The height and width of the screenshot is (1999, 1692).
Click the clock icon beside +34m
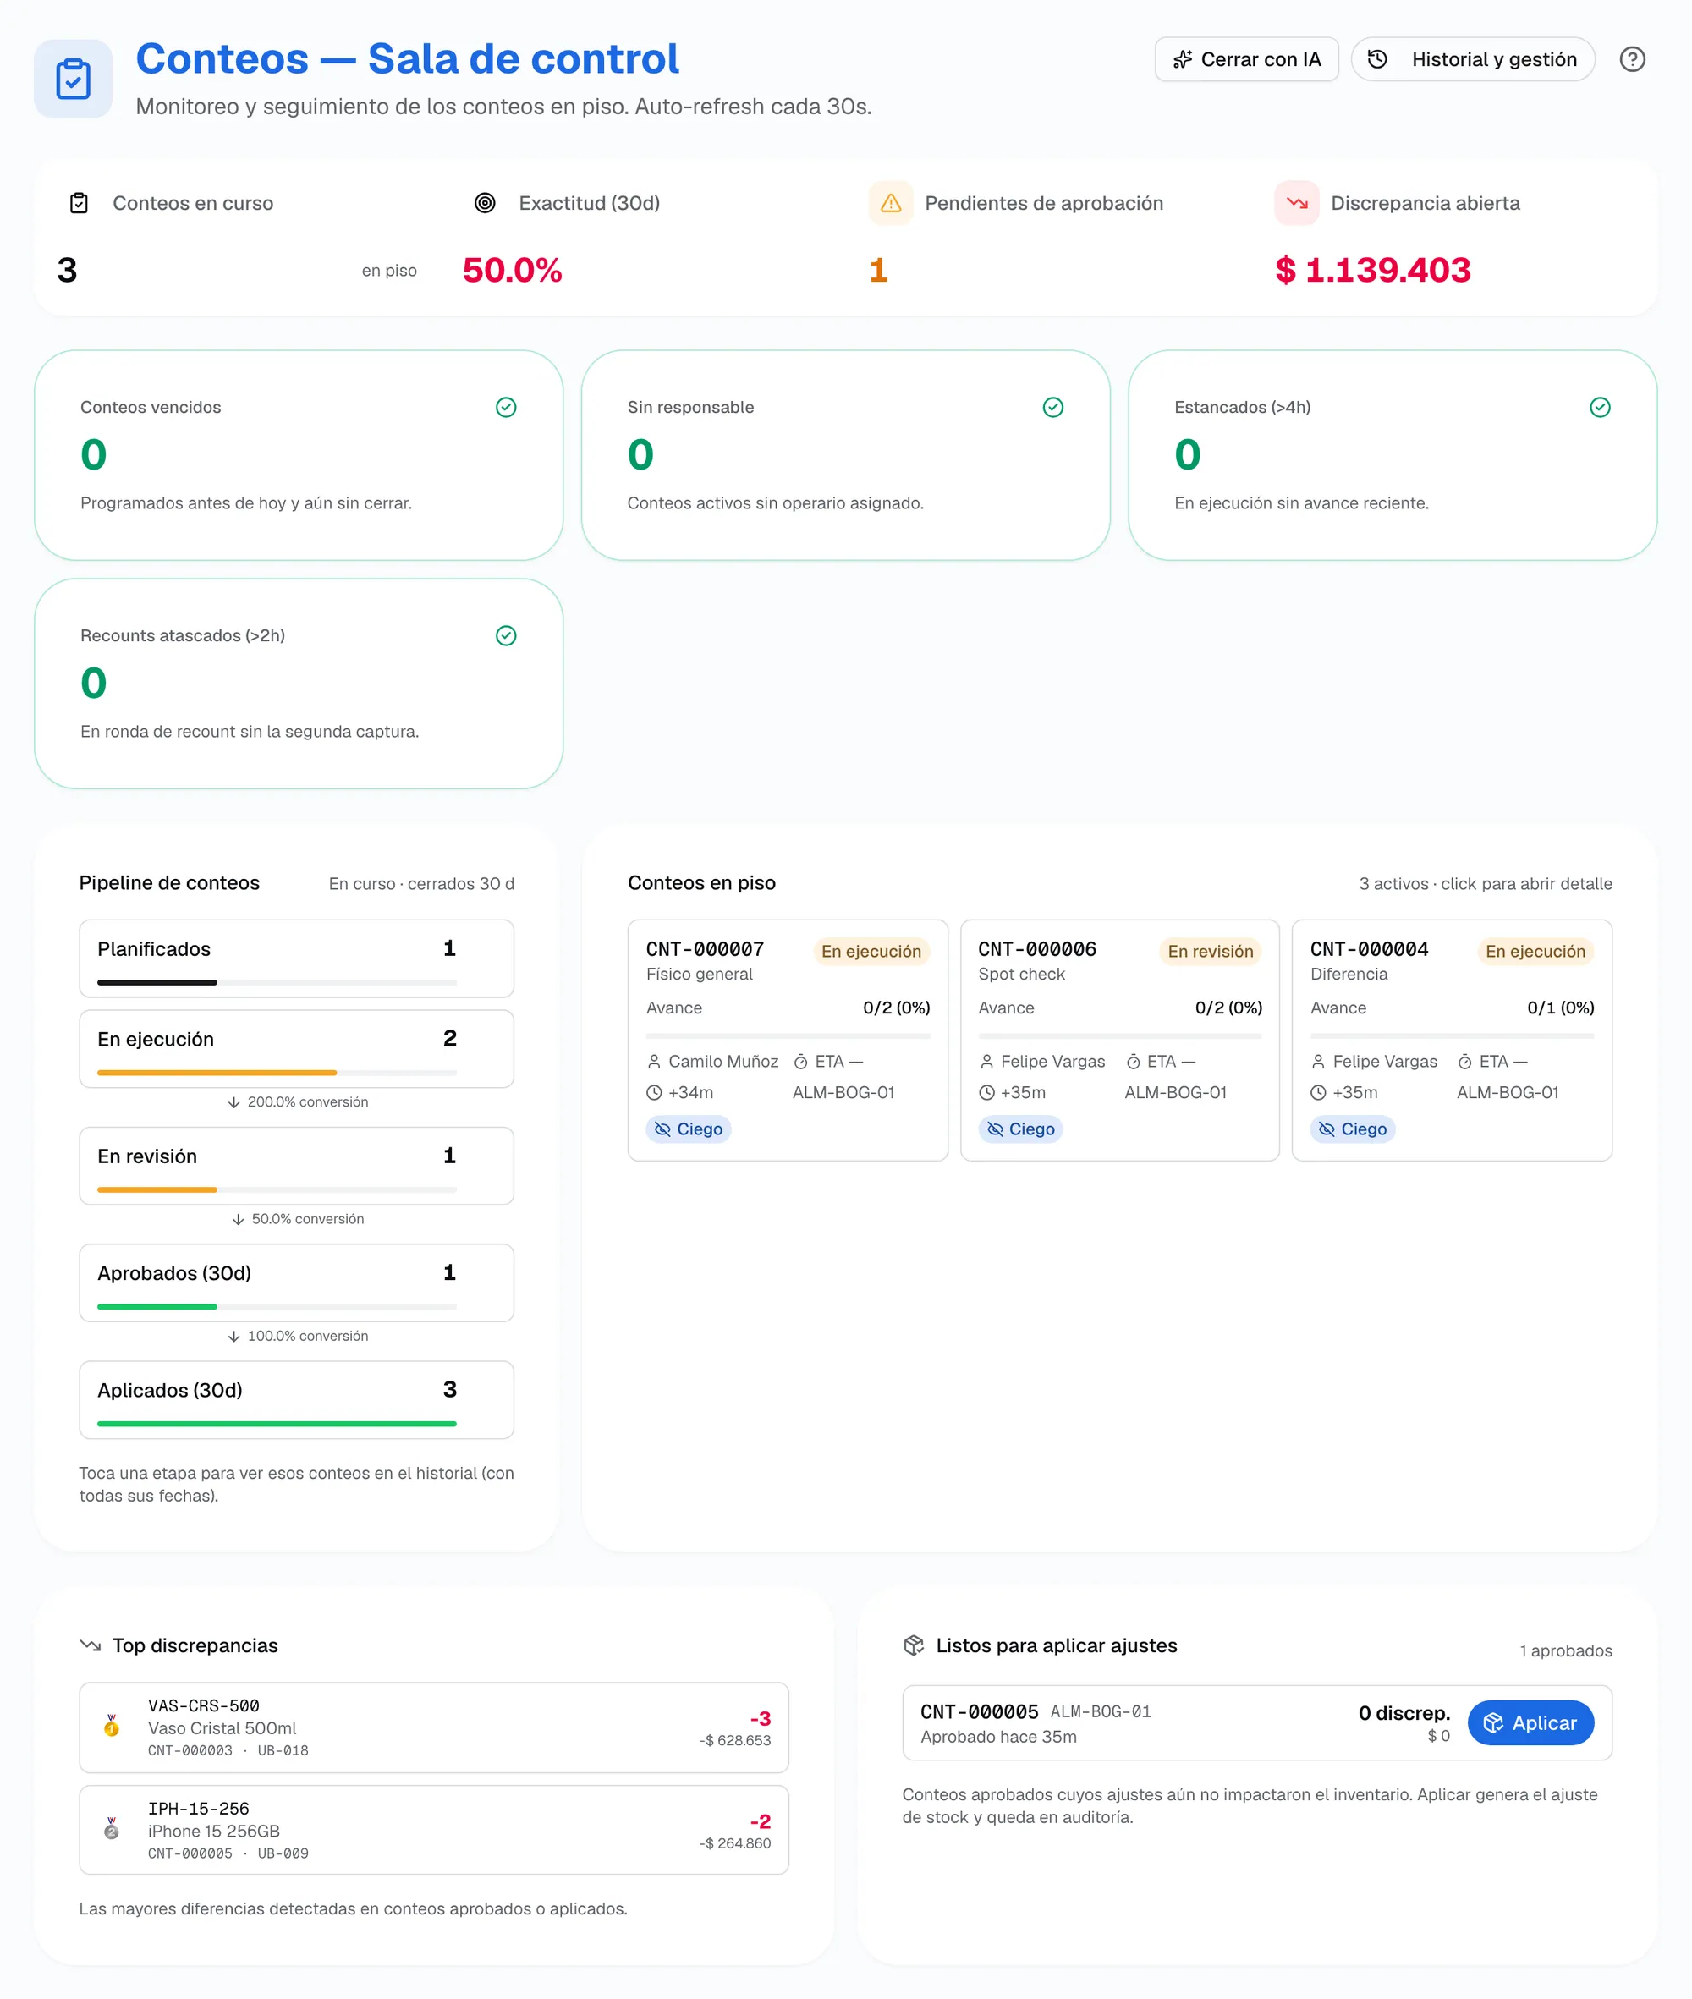[654, 1092]
